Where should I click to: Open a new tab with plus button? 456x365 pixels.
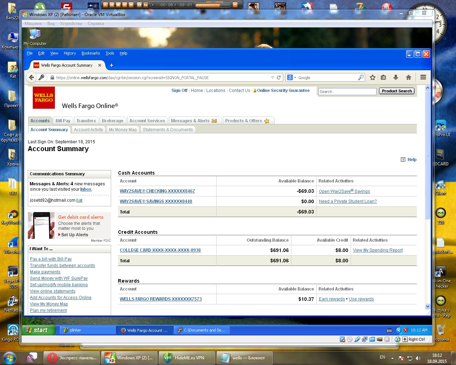(x=112, y=65)
